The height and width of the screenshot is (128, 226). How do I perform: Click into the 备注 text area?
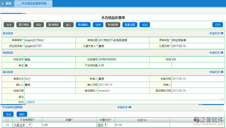coord(124,97)
